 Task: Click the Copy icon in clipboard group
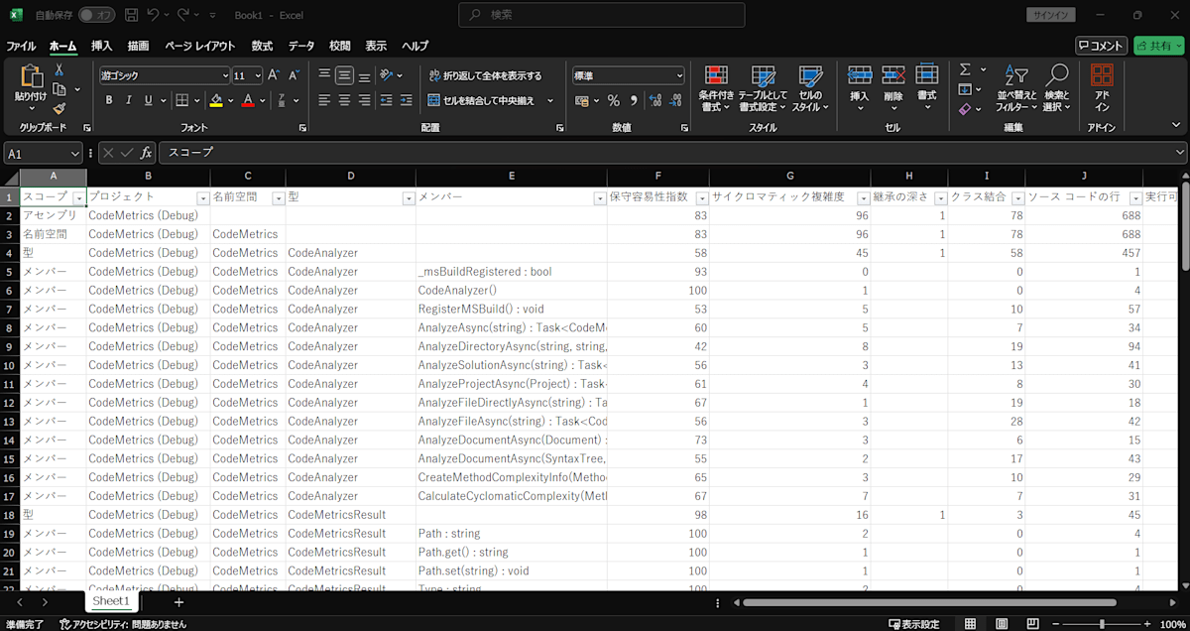(x=59, y=89)
